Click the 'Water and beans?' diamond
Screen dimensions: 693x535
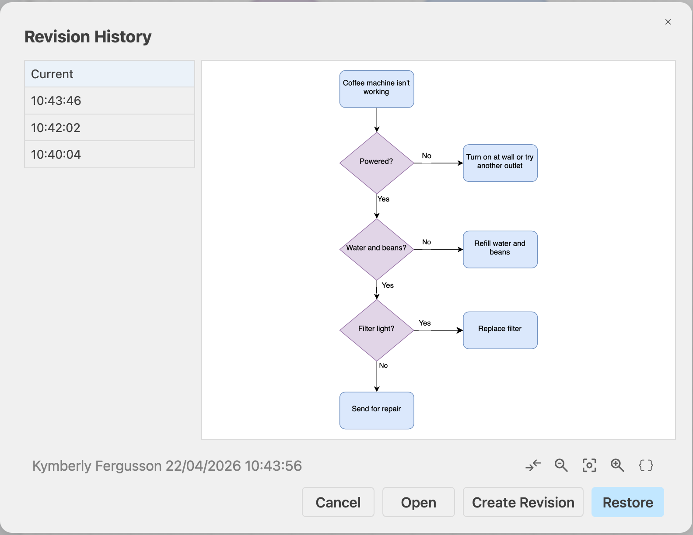[x=377, y=250]
